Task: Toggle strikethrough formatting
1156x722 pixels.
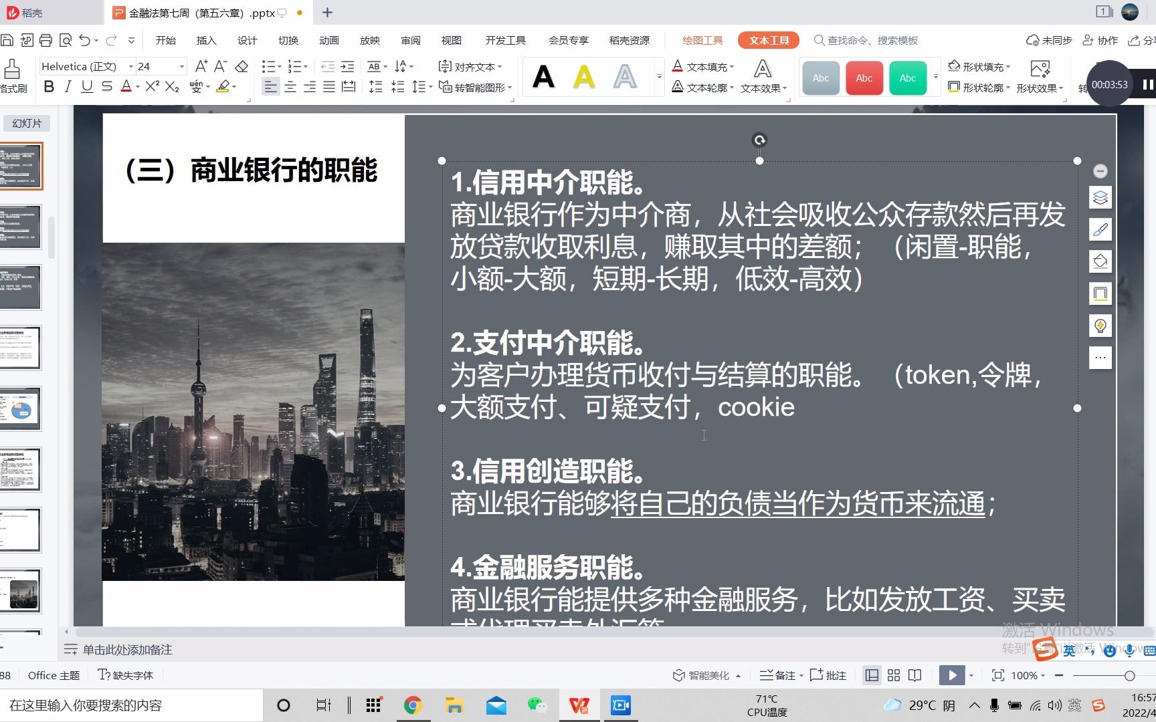Action: pos(106,87)
